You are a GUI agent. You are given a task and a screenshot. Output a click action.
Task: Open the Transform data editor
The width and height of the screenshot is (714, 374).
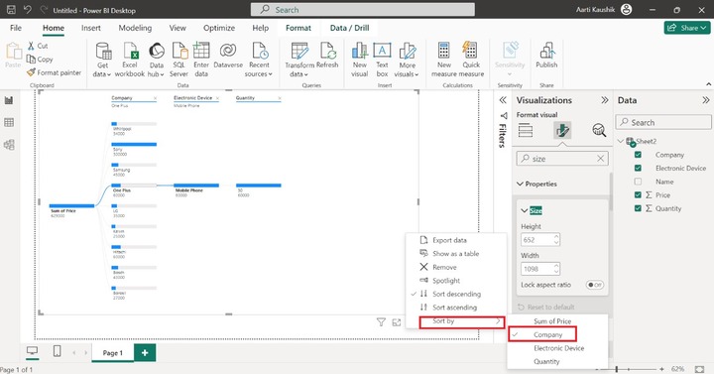tap(299, 60)
